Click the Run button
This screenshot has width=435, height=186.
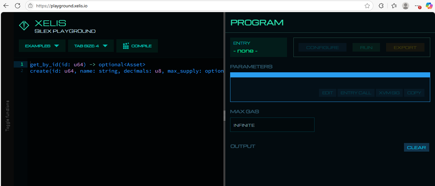tap(366, 47)
